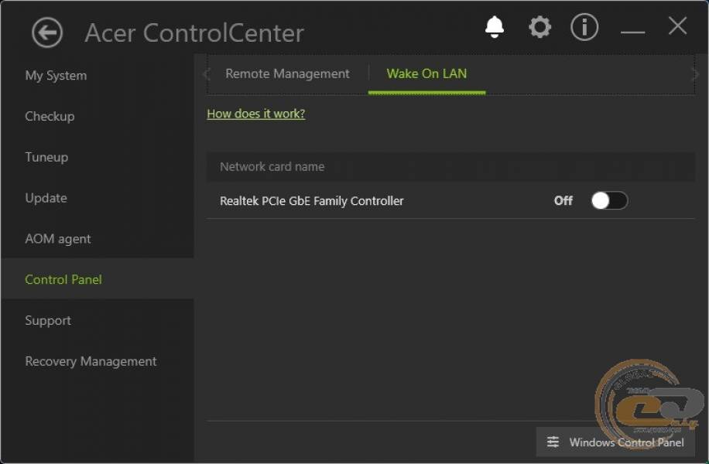The image size is (709, 464).
Task: Select Update in the sidebar
Action: point(46,198)
